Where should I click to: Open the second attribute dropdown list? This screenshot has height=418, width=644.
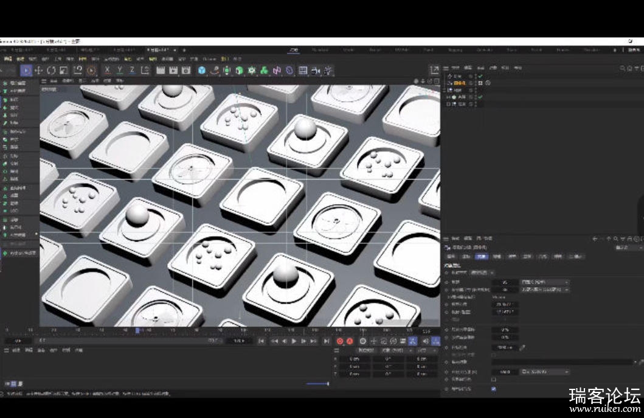pos(545,290)
